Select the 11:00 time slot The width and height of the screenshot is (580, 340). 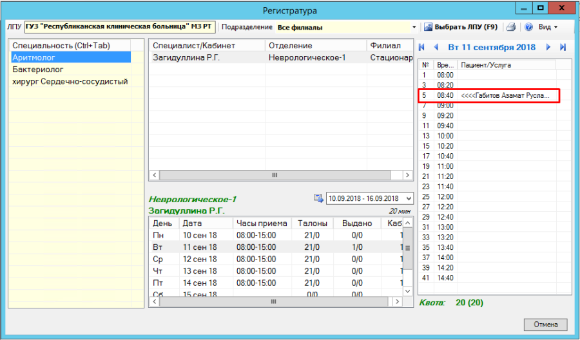tap(495, 166)
